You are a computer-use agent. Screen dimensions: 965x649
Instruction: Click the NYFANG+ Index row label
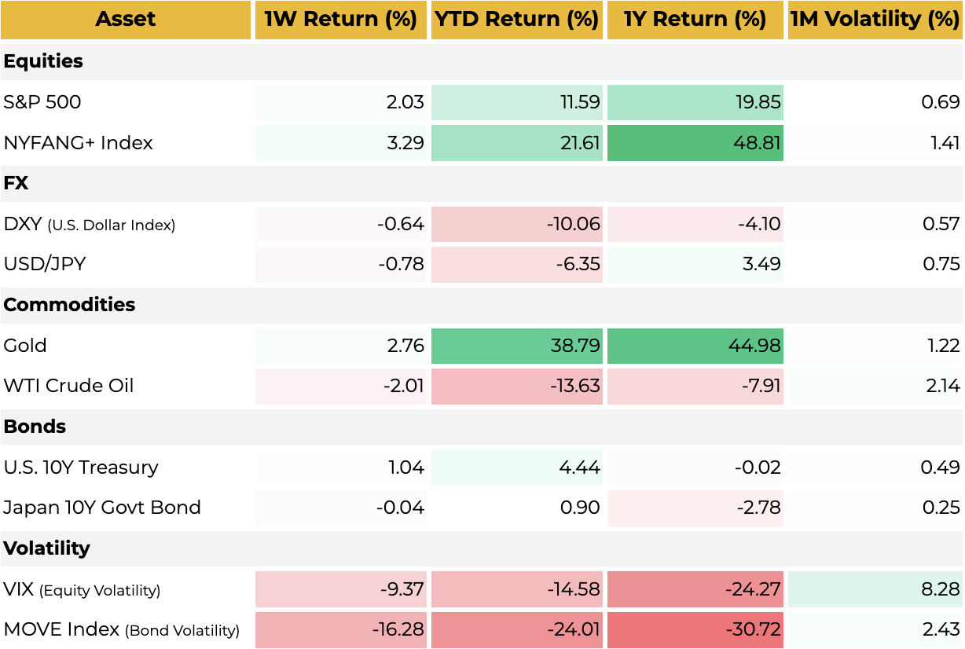click(x=79, y=143)
